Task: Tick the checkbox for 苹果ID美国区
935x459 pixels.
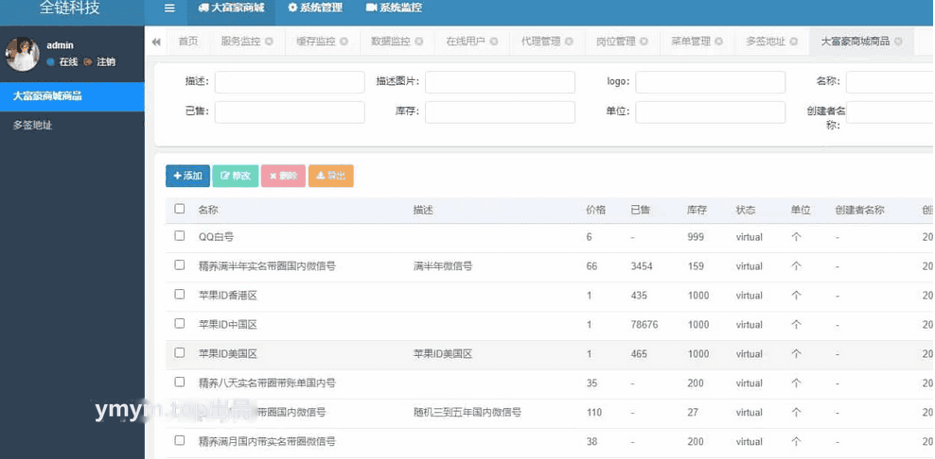Action: tap(180, 352)
